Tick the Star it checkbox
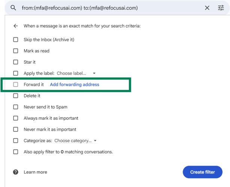This screenshot has height=187, width=230. [x=15, y=62]
